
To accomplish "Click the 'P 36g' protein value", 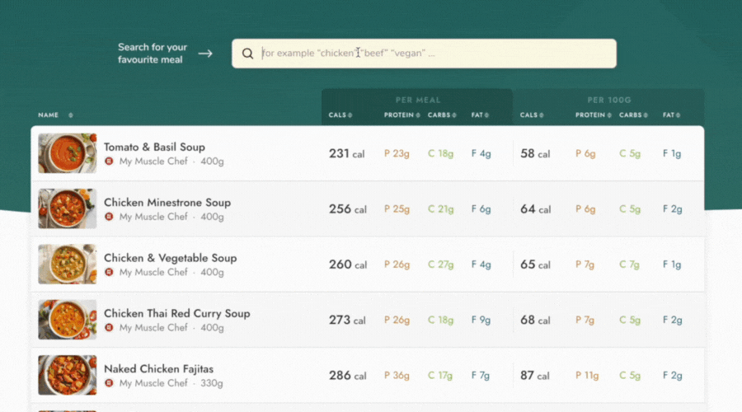I will coord(397,376).
